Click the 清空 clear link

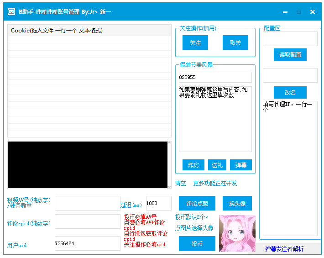point(180,184)
